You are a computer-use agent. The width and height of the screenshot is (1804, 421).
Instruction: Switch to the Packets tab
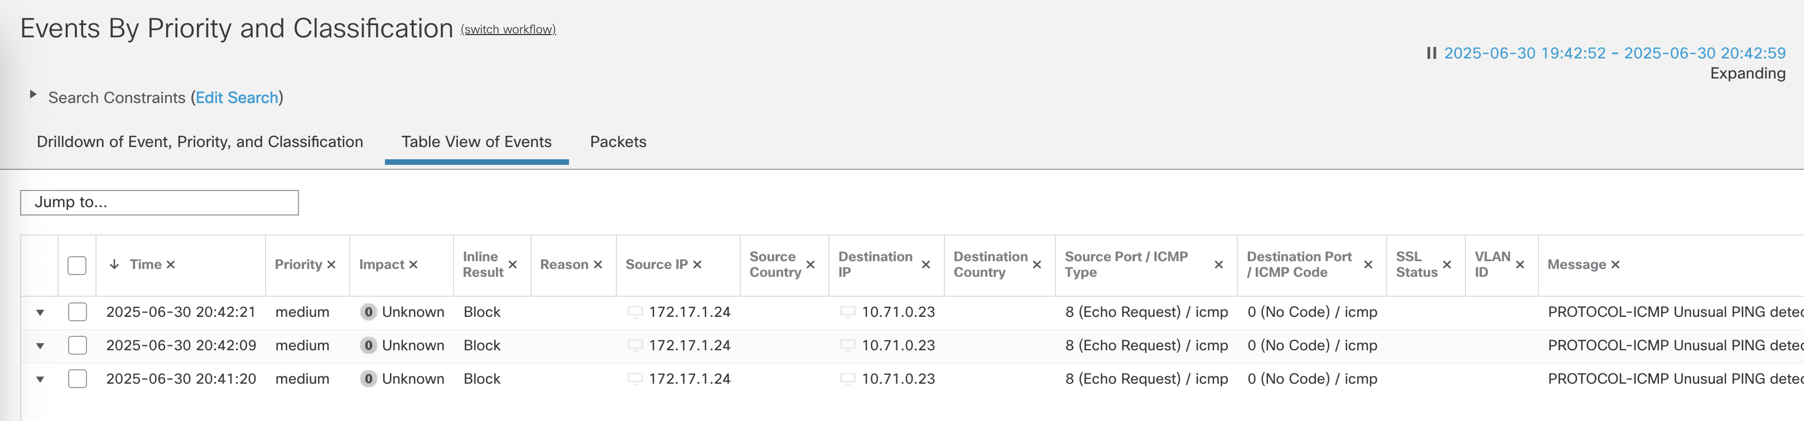pos(618,142)
